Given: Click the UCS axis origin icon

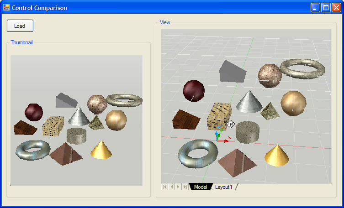Looking at the screenshot, I should pos(218,139).
